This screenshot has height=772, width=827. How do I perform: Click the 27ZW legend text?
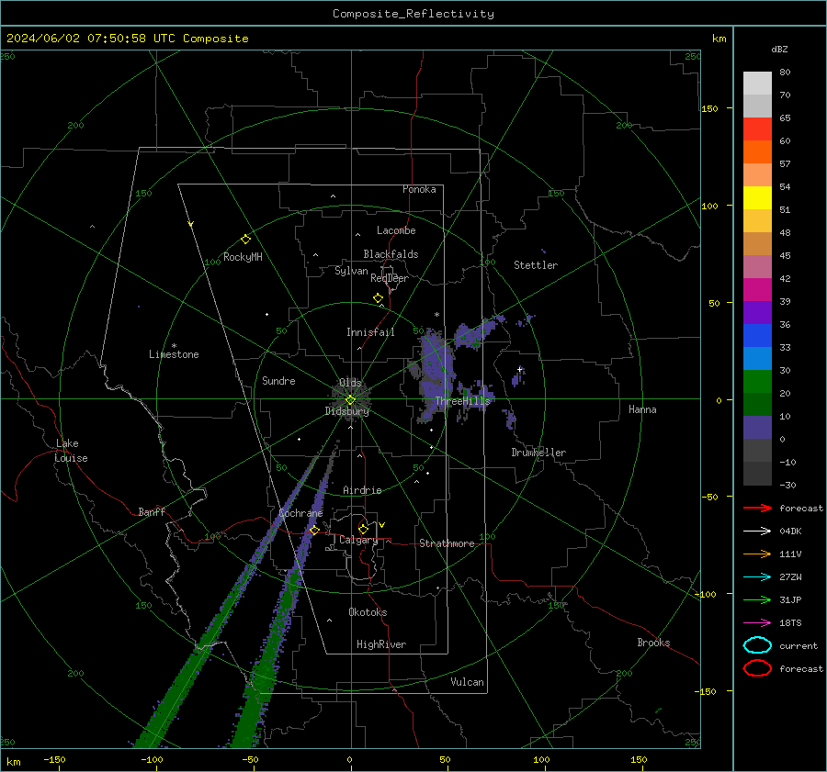tap(790, 577)
